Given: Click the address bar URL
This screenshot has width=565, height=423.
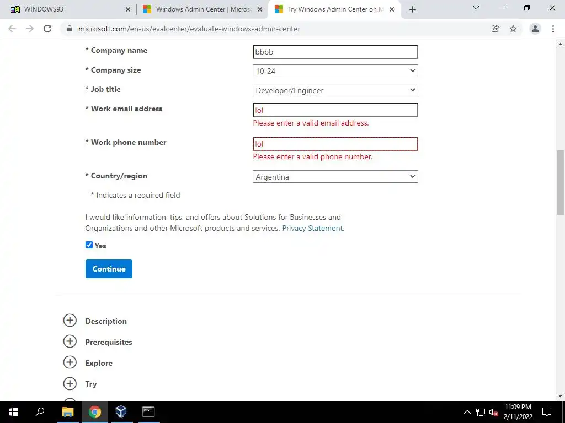Looking at the screenshot, I should pos(189,29).
